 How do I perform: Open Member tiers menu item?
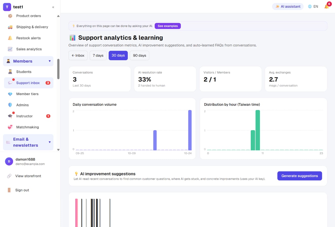click(x=29, y=94)
